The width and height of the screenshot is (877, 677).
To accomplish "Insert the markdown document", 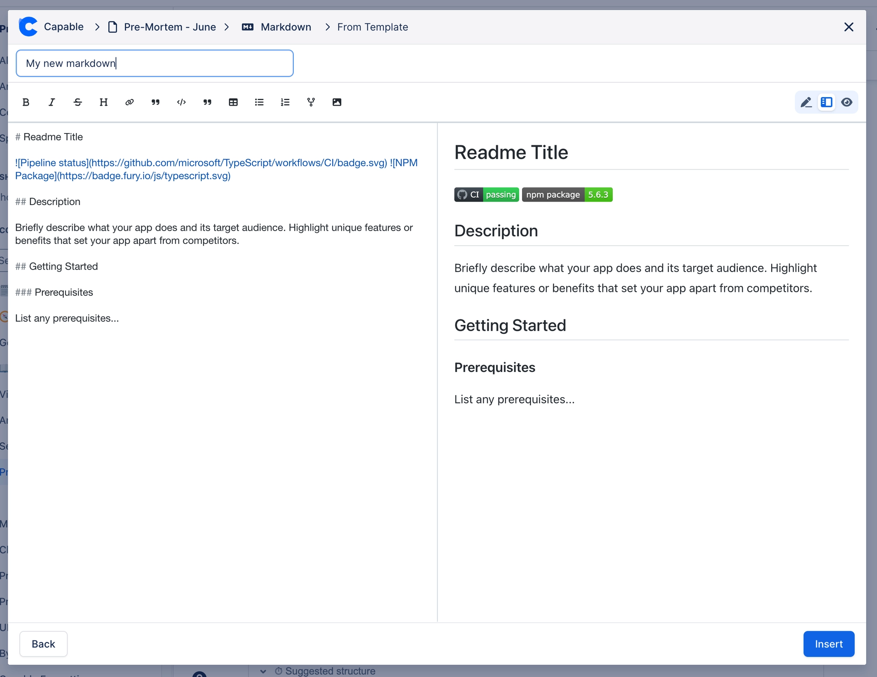I will click(828, 644).
